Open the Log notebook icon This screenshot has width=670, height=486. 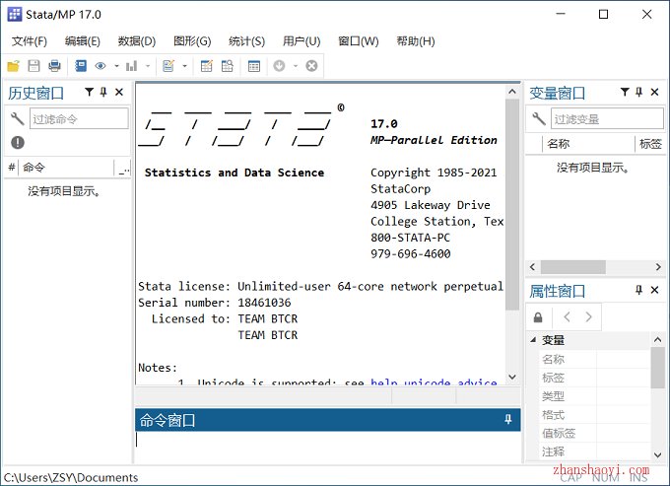click(x=81, y=66)
